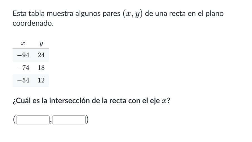Select the x column header

[x=23, y=43]
